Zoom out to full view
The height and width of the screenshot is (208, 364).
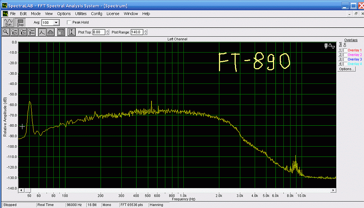pyautogui.click(x=32, y=32)
